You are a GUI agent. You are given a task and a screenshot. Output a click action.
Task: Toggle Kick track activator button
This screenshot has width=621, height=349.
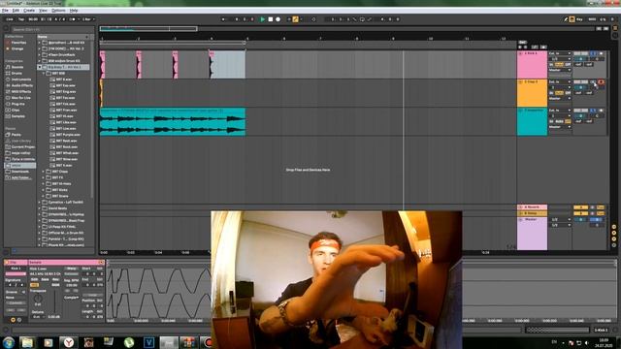[x=580, y=53]
